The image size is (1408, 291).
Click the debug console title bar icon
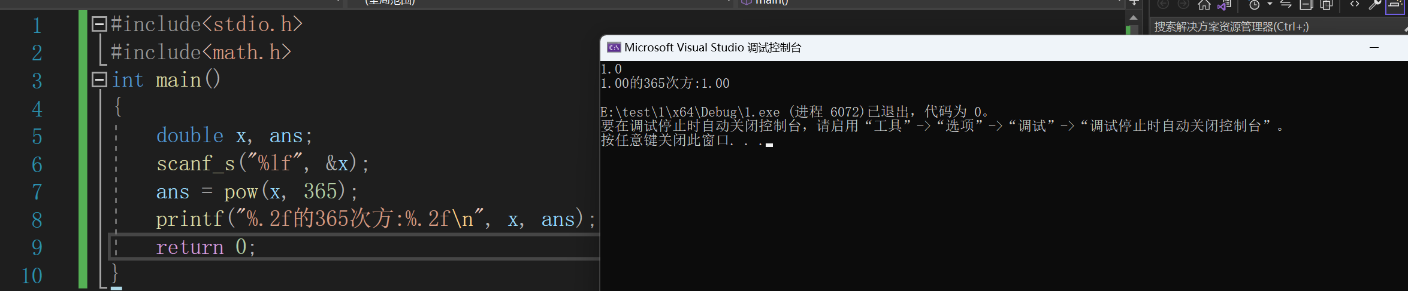point(614,47)
